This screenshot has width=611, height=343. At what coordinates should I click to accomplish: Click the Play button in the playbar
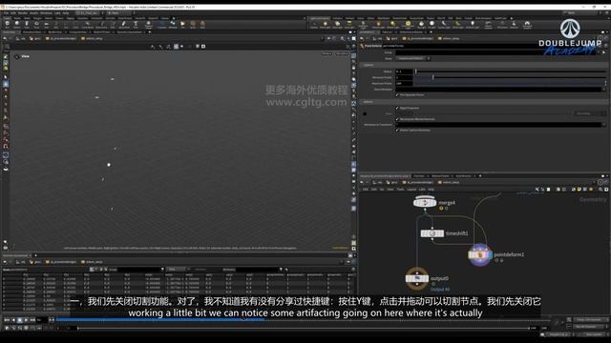[26, 320]
